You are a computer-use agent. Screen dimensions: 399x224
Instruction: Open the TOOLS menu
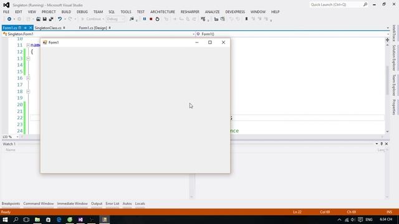point(126,12)
